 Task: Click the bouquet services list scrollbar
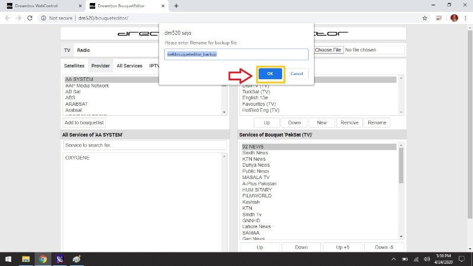coord(401,166)
